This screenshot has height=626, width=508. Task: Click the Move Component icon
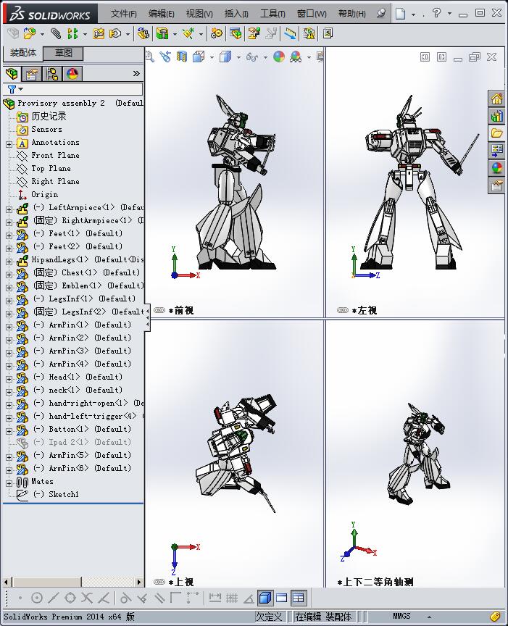(115, 33)
